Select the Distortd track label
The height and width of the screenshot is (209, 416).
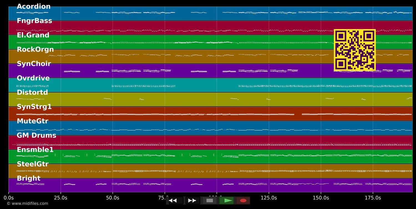(x=32, y=93)
